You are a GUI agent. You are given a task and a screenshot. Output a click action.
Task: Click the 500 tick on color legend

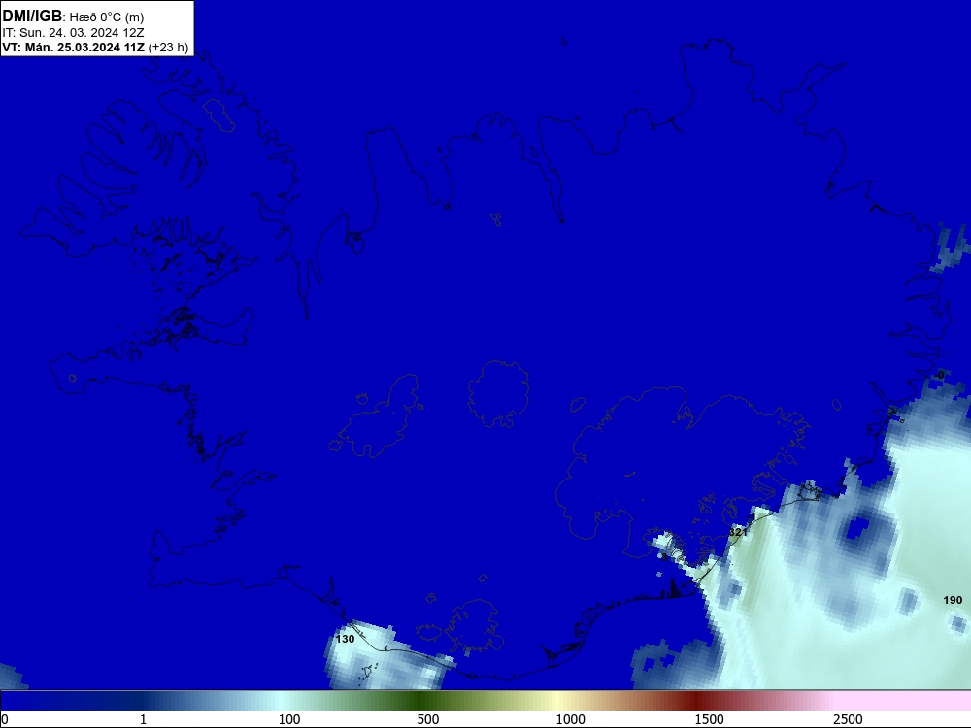[x=428, y=719]
